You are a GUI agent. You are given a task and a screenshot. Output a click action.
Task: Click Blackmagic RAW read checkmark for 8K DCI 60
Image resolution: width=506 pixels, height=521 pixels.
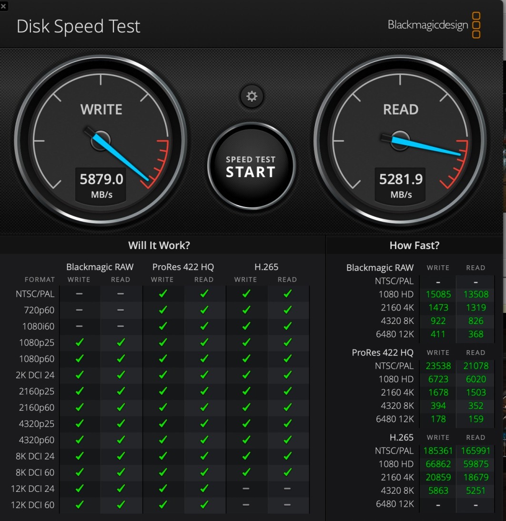(x=121, y=472)
